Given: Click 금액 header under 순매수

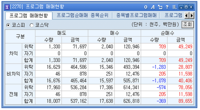Looking at the screenshot, I should coord(181,40).
